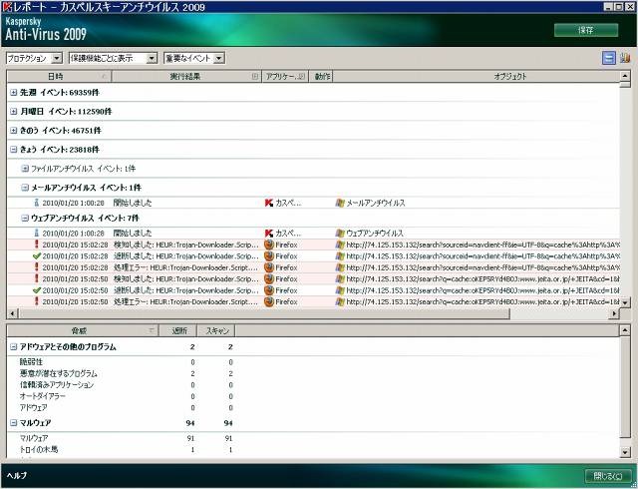Click the object icon beside ウェブアンチウイルス in the オブジェクト column
The height and width of the screenshot is (489, 638).
tap(340, 234)
